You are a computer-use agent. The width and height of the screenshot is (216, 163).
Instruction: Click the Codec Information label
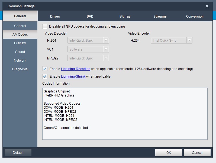[56, 84]
